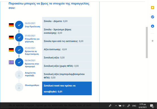
Task: Click the Βρίσκεται σε διαμετακόμιση status label
Action: (x=32, y=53)
